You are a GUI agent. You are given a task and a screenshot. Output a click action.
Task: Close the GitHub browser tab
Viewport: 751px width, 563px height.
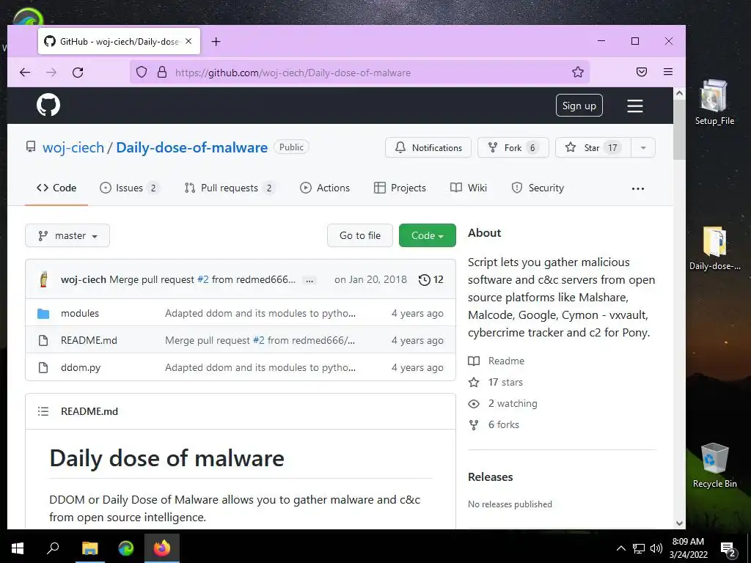pos(188,41)
